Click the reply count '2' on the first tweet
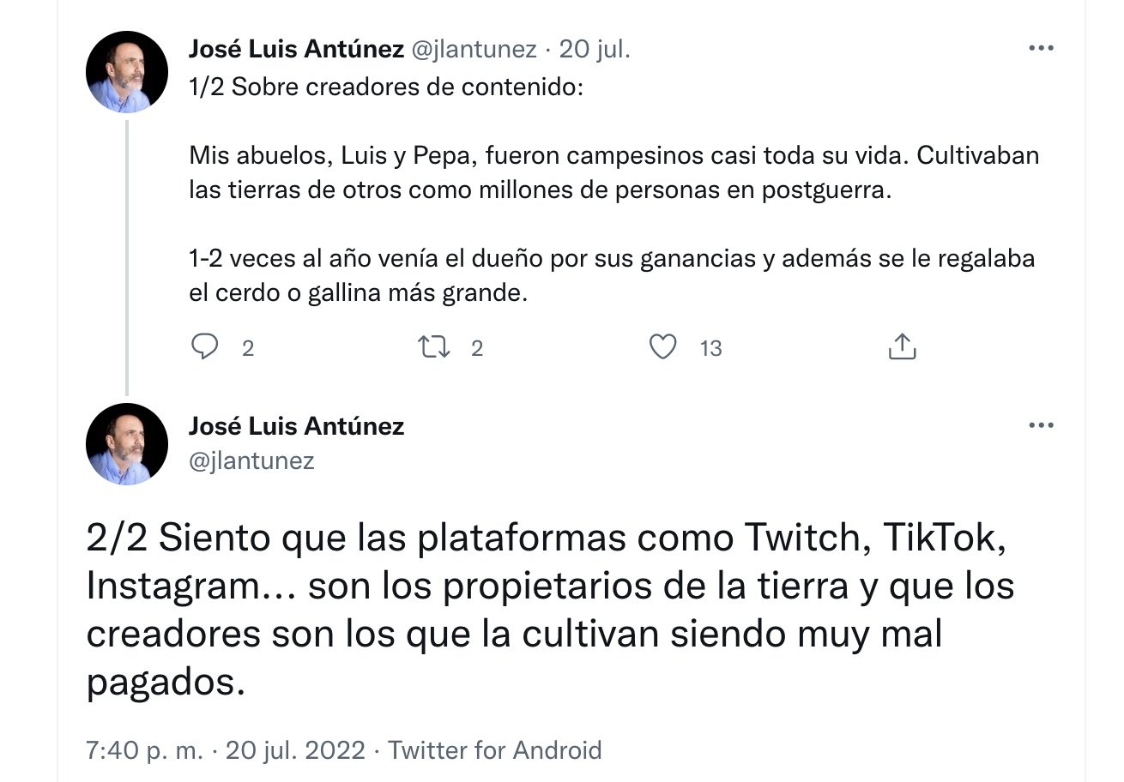Image resolution: width=1124 pixels, height=782 pixels. pyautogui.click(x=248, y=348)
